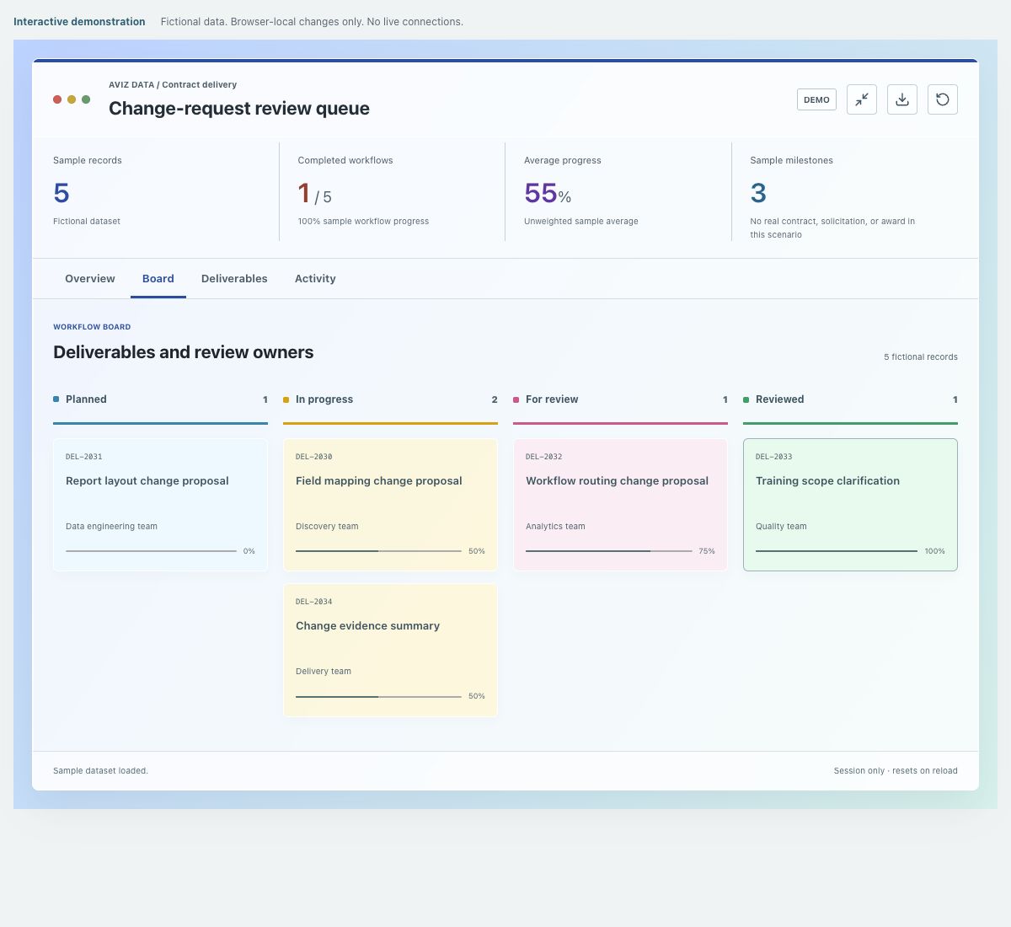Click the WORKFLOW BOARD section label
This screenshot has height=927, width=1011.
(x=92, y=327)
